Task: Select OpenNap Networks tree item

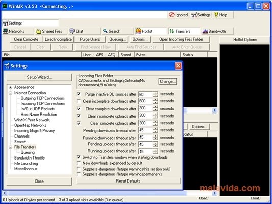Action: (x=30, y=125)
